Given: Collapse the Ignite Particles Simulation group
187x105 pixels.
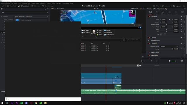Looking at the screenshot, I should click(x=47, y=17).
